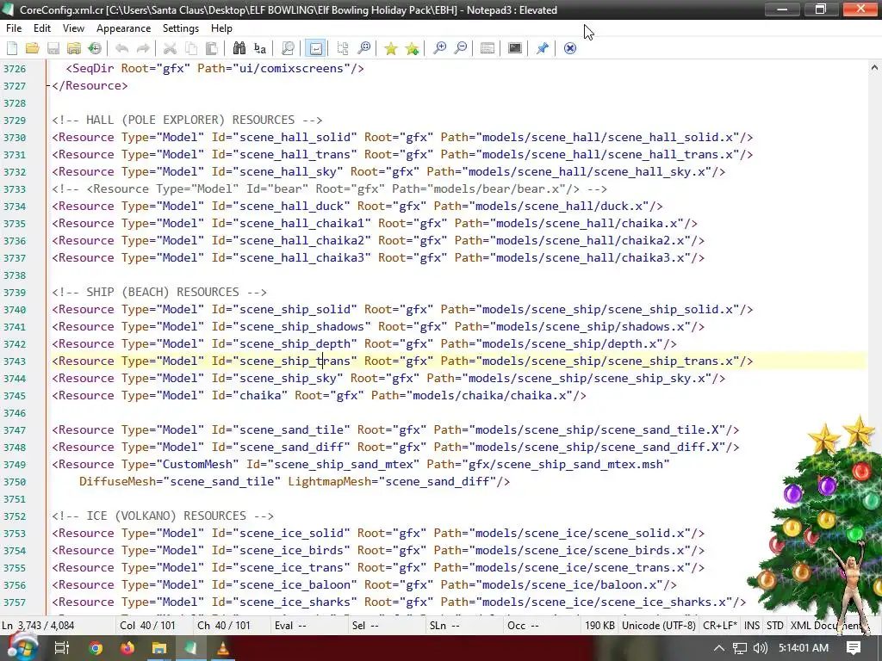Toggle word wrap toolbar button
Viewport: 882px width, 661px height.
pos(315,48)
